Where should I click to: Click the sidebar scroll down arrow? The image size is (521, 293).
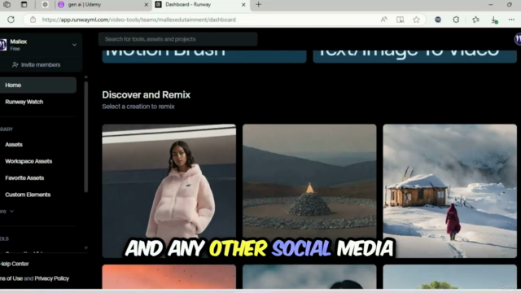click(86, 247)
